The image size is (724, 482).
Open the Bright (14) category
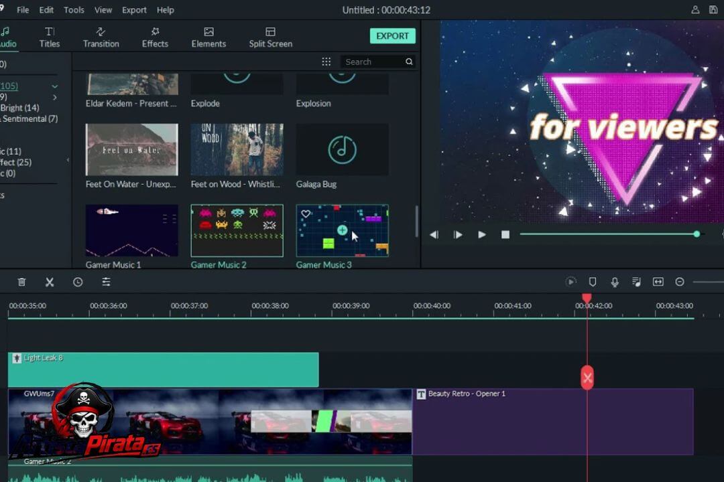click(x=20, y=108)
